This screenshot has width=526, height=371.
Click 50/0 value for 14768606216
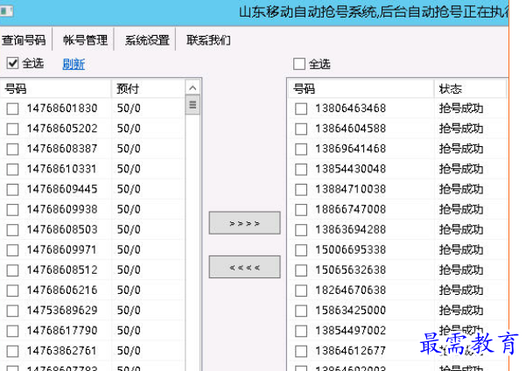pos(129,290)
